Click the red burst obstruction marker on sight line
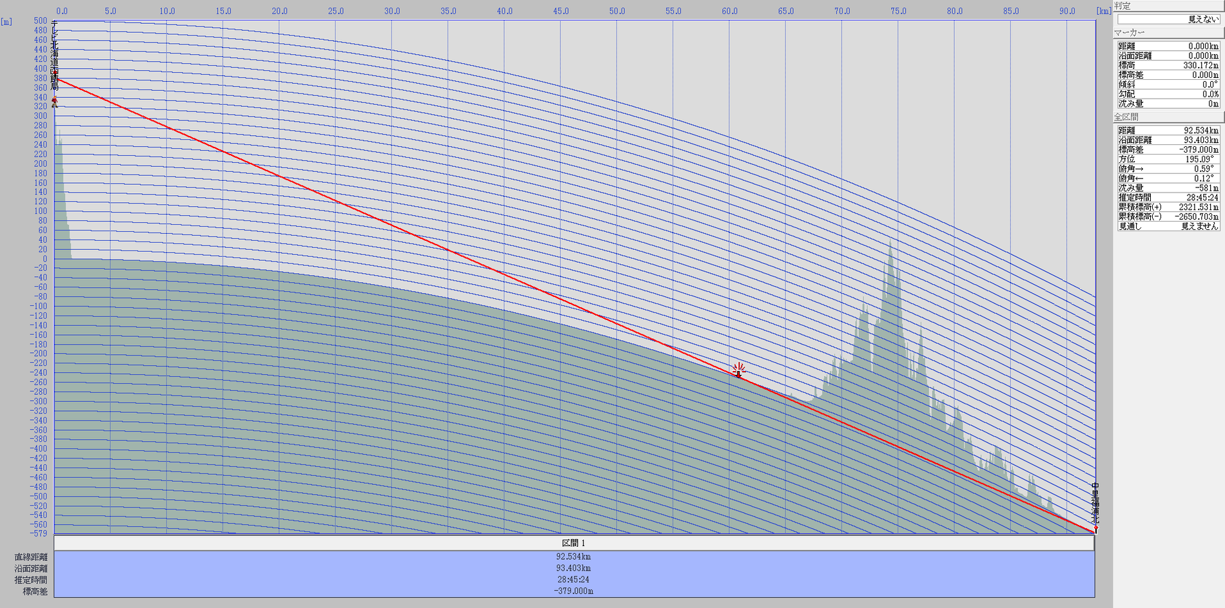 (739, 370)
